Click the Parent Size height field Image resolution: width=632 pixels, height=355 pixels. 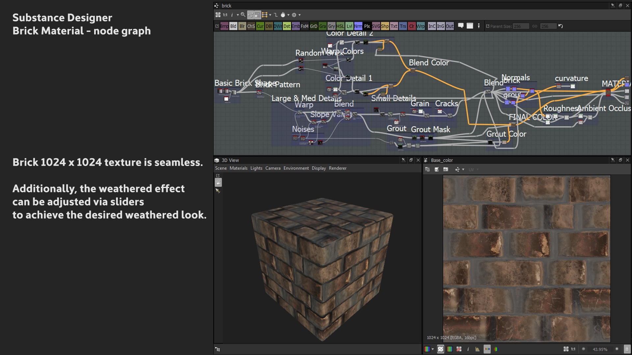pyautogui.click(x=548, y=26)
